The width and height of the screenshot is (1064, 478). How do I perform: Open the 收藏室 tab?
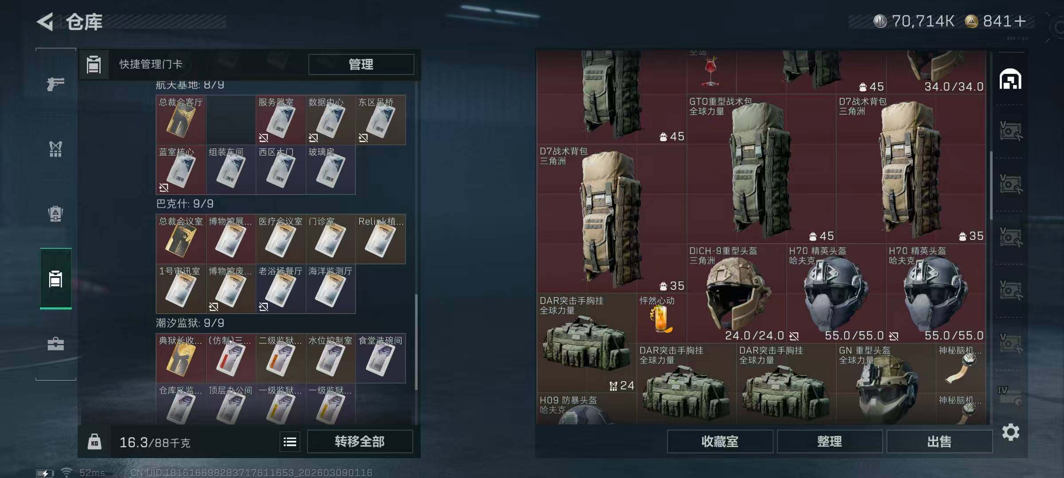point(720,442)
